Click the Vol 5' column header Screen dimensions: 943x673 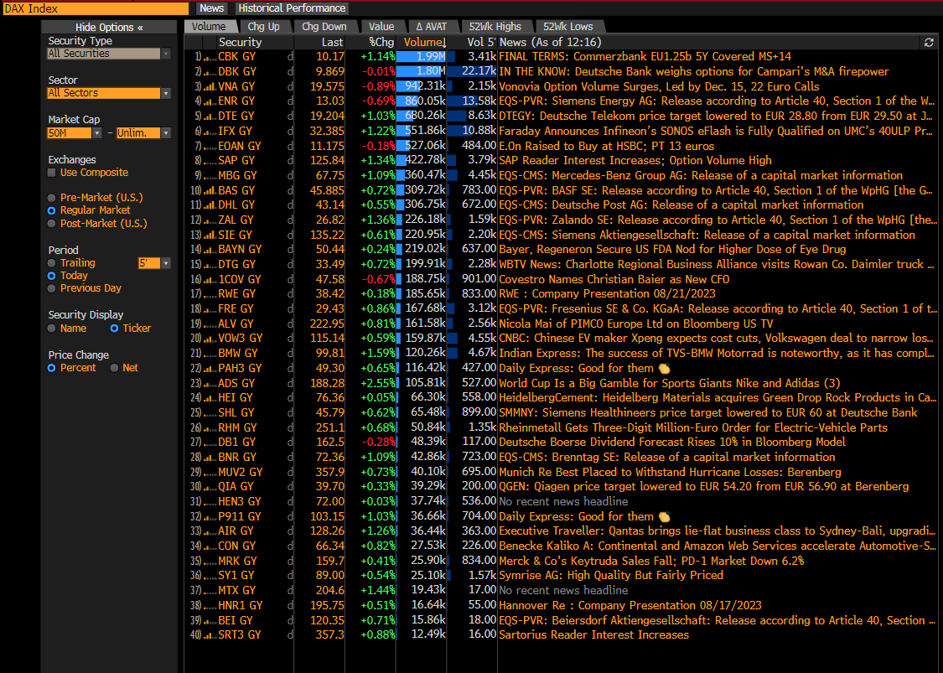click(481, 42)
